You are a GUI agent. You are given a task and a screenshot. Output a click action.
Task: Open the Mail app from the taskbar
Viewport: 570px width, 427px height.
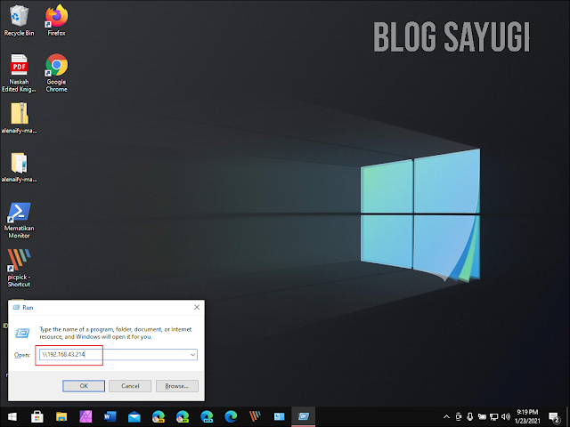(134, 416)
